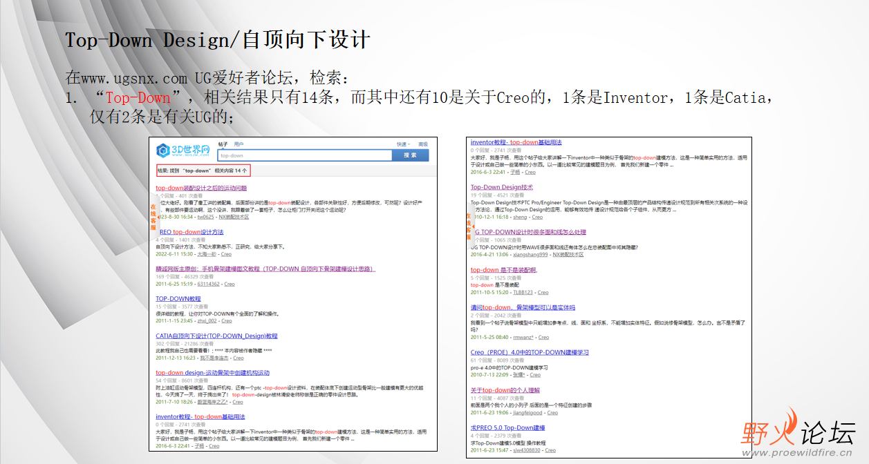869x464 pixels.
Task: Open author profile zhxl_002
Action: [207, 321]
